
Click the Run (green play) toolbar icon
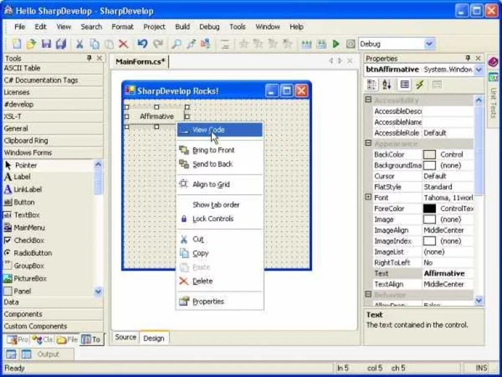336,43
